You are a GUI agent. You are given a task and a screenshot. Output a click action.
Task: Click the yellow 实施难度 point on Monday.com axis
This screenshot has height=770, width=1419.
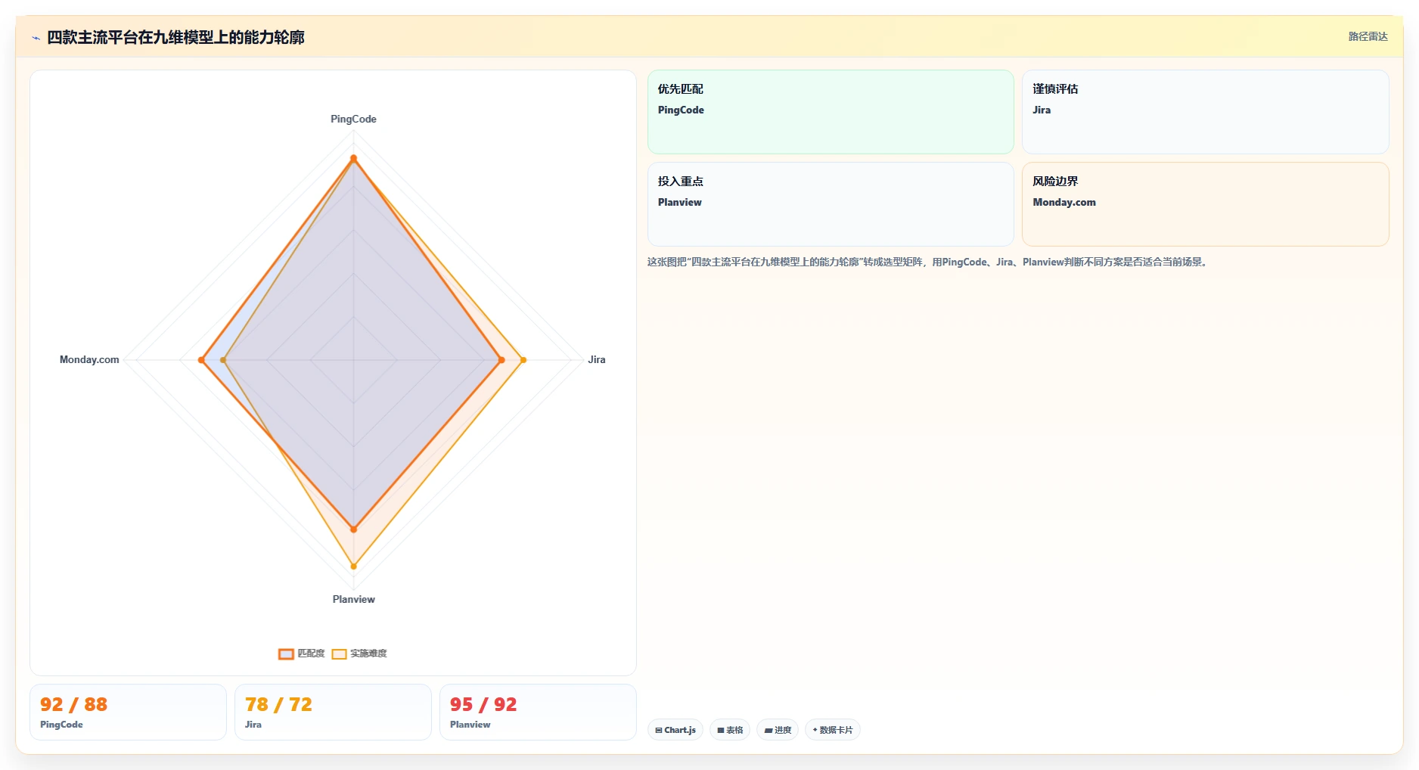(x=223, y=360)
